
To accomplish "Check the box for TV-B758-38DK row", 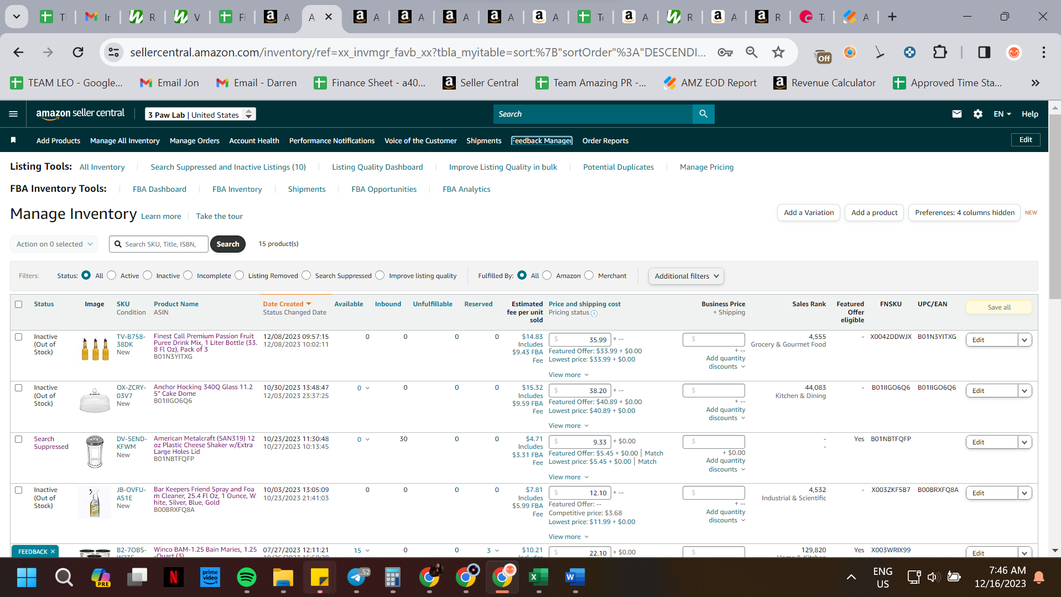I will pos(19,337).
